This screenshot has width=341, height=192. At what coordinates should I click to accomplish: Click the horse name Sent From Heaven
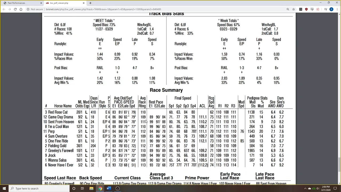point(61,122)
